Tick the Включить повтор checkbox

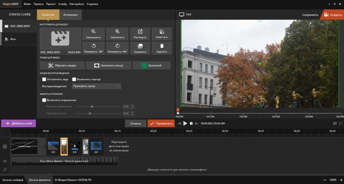pos(74,79)
